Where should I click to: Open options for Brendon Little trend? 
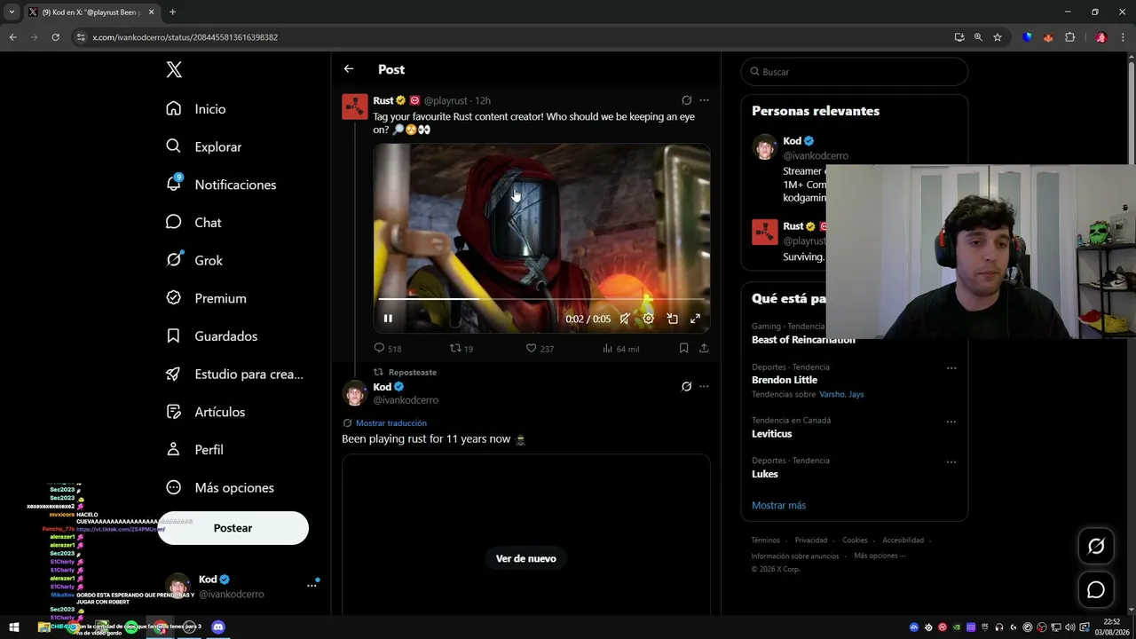click(951, 367)
